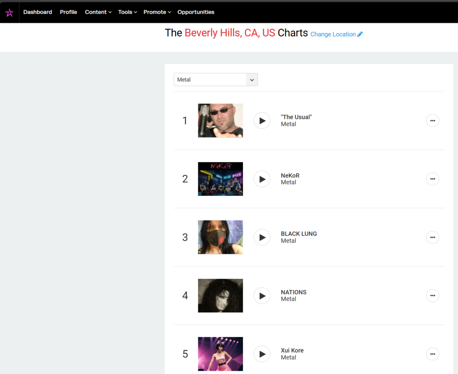
Task: Go to the Dashboard page
Action: point(38,12)
